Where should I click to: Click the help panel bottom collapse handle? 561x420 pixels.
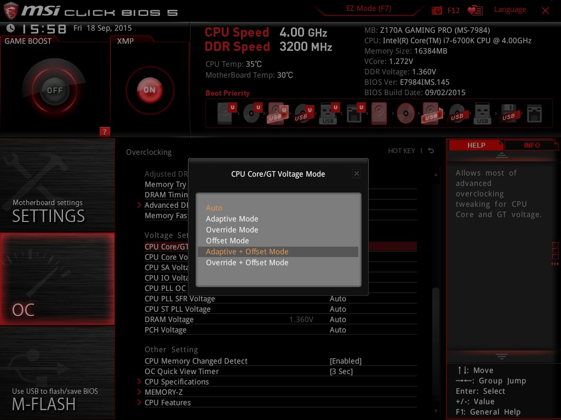502,357
